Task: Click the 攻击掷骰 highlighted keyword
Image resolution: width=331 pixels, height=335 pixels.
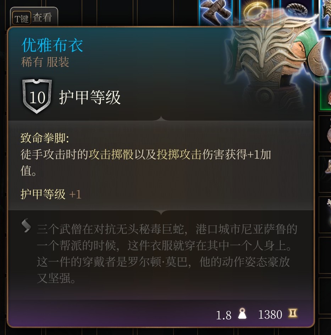Action: coord(111,154)
